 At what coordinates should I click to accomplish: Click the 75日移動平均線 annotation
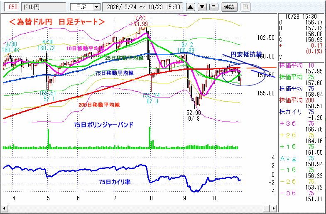click(114, 73)
